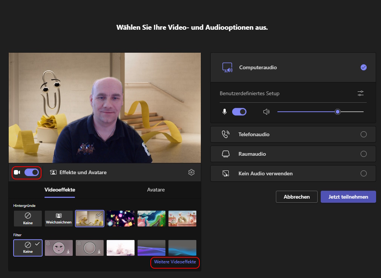Click Jetzt teilnehmen to join

(348, 197)
